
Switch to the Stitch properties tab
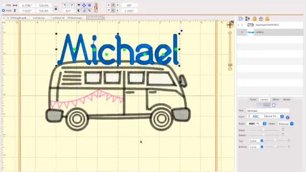coord(276,99)
